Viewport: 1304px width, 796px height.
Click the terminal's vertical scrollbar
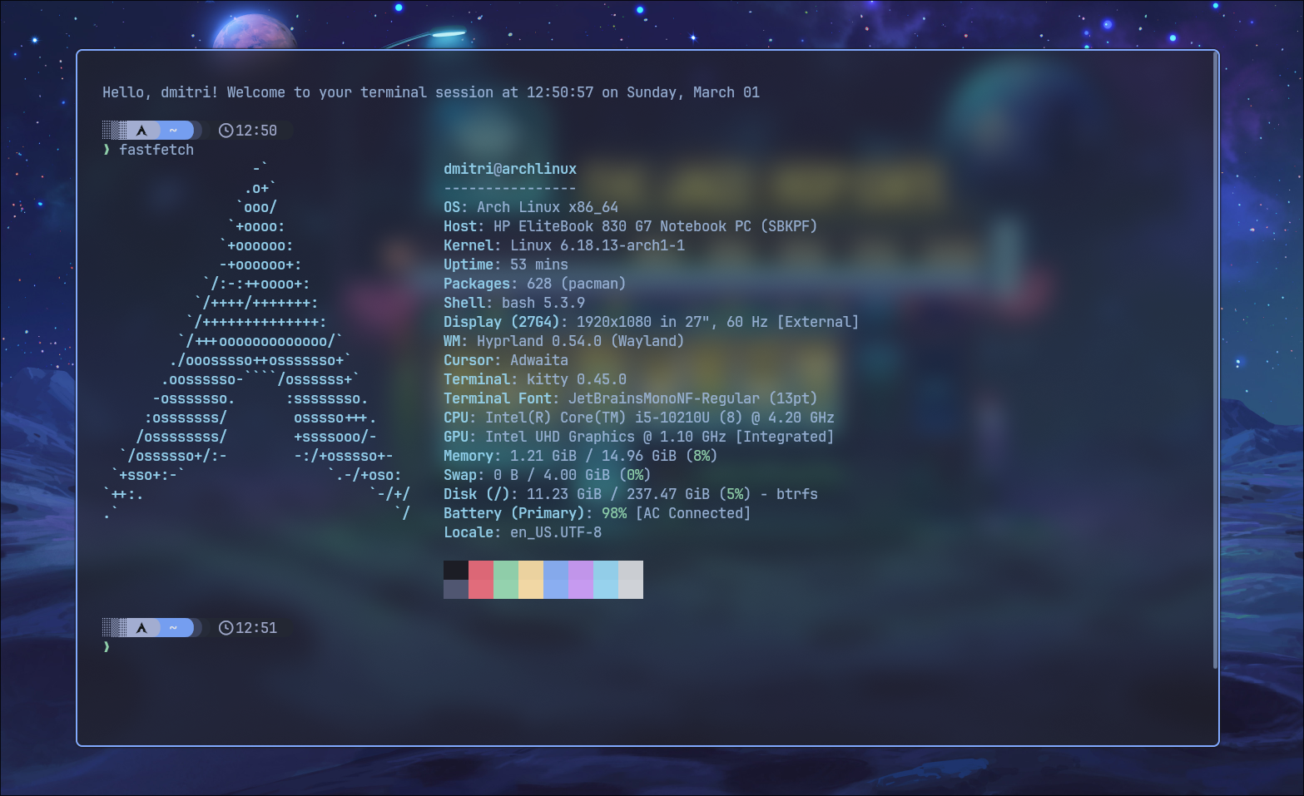coord(1215,358)
